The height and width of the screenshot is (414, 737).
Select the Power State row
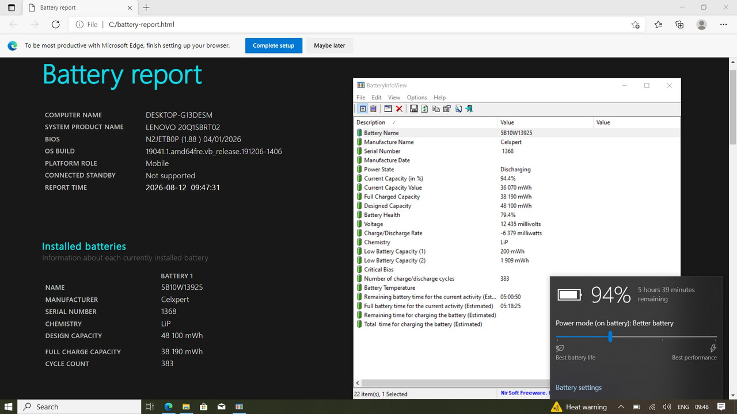(517, 170)
